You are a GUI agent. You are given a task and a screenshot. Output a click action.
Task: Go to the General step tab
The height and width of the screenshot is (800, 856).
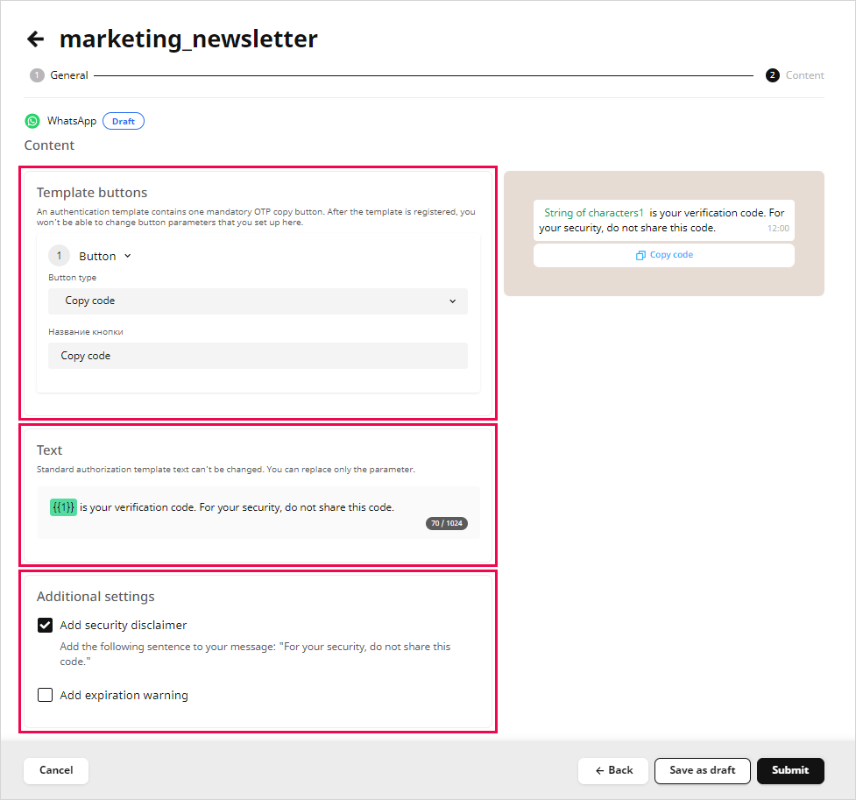68,75
